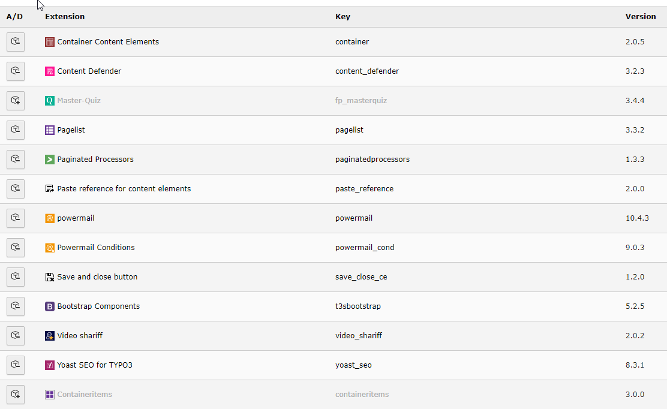The width and height of the screenshot is (667, 409).
Task: Click the Master-Quiz 'Q' icon
Action: 50,100
